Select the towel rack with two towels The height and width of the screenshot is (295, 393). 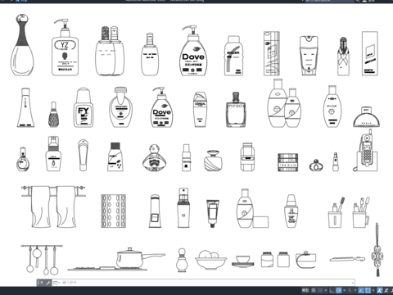pyautogui.click(x=53, y=206)
